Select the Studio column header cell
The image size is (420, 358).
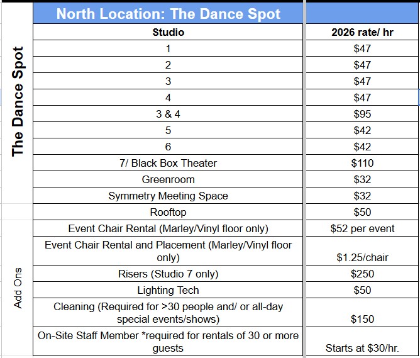(x=169, y=32)
